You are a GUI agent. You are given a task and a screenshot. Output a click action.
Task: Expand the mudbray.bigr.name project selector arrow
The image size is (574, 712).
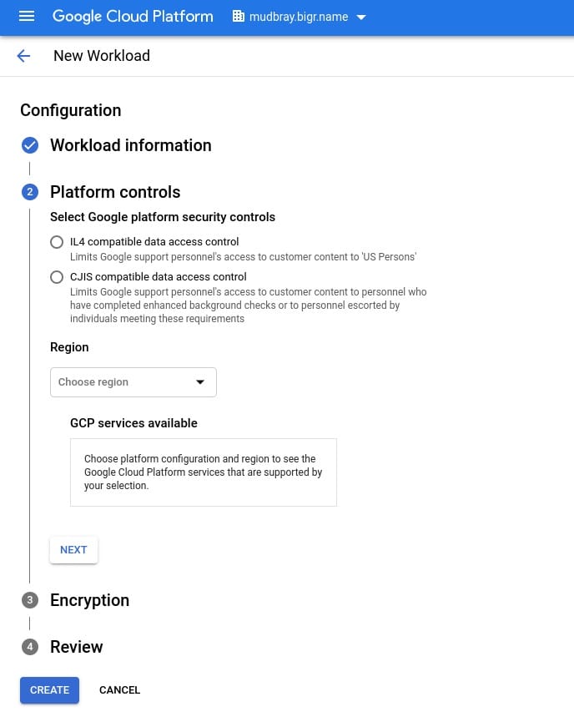[361, 18]
